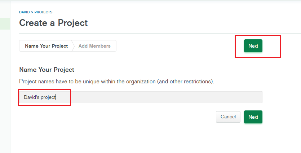
Task: Click the chevron arrow between wizard steps
Action: point(73,46)
